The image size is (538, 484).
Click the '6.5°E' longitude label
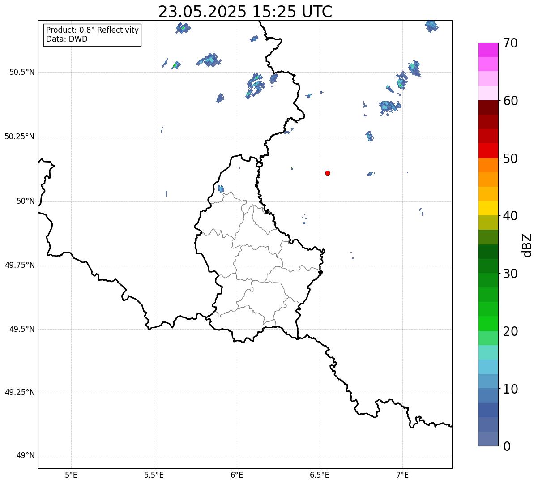pos(320,475)
